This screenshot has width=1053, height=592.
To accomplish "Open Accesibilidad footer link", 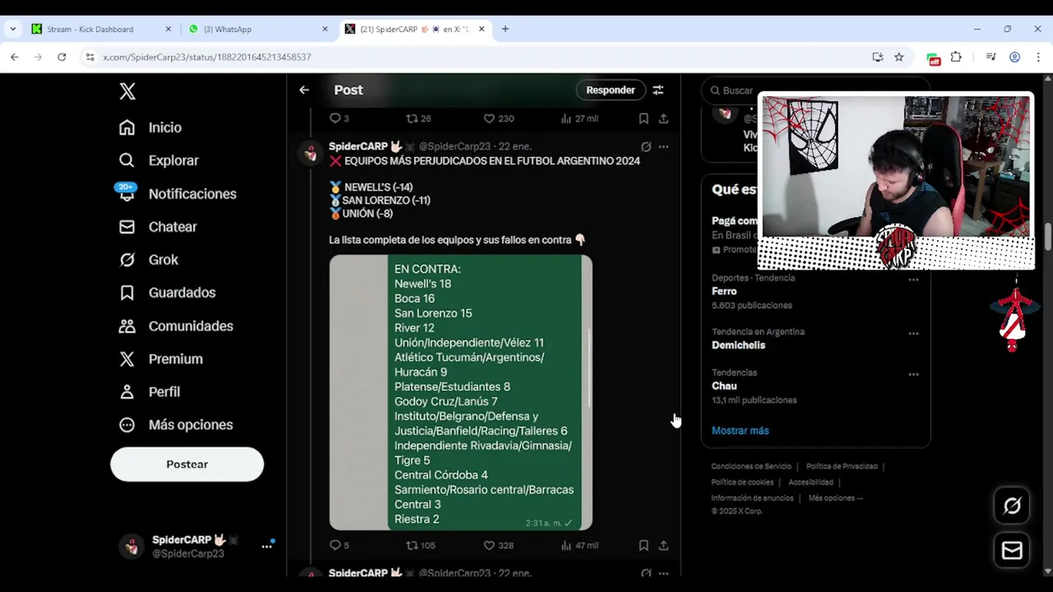I will pos(810,482).
